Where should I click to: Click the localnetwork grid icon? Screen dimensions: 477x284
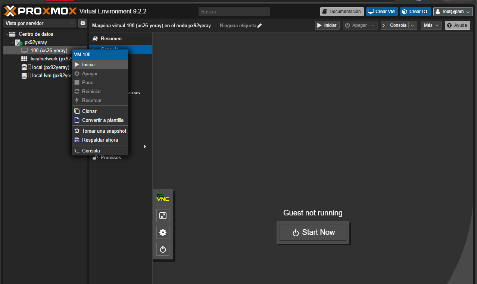click(x=24, y=59)
